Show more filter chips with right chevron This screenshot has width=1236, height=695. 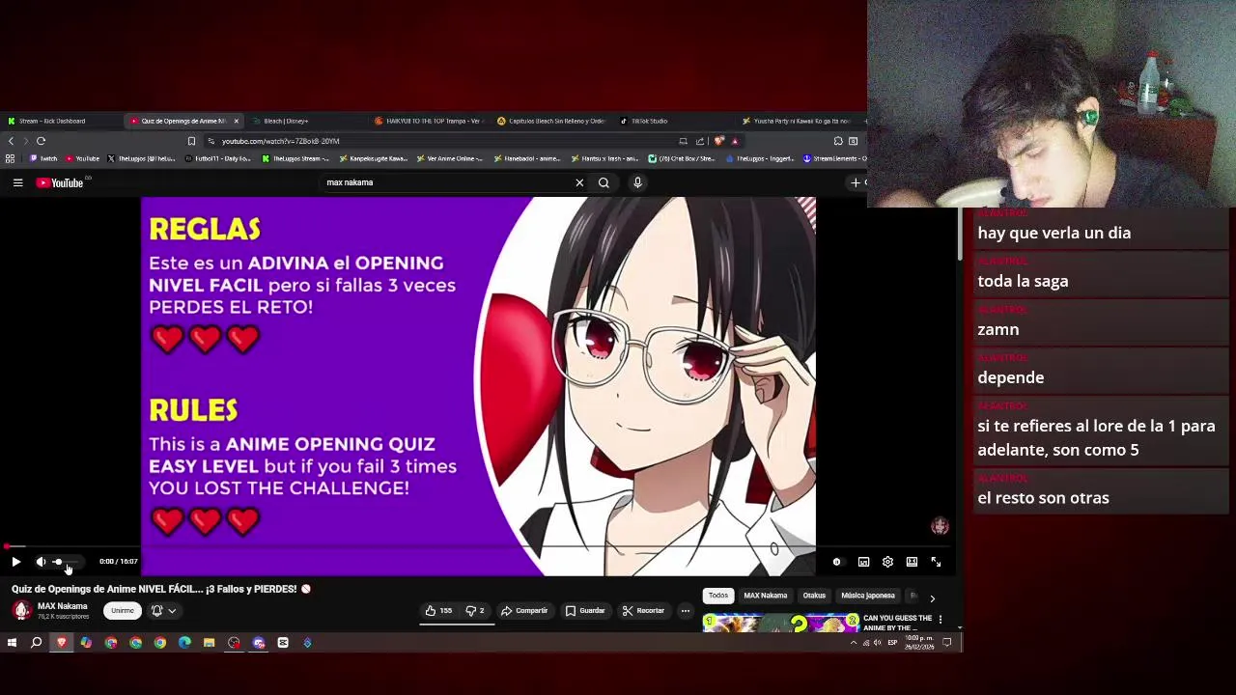point(932,598)
